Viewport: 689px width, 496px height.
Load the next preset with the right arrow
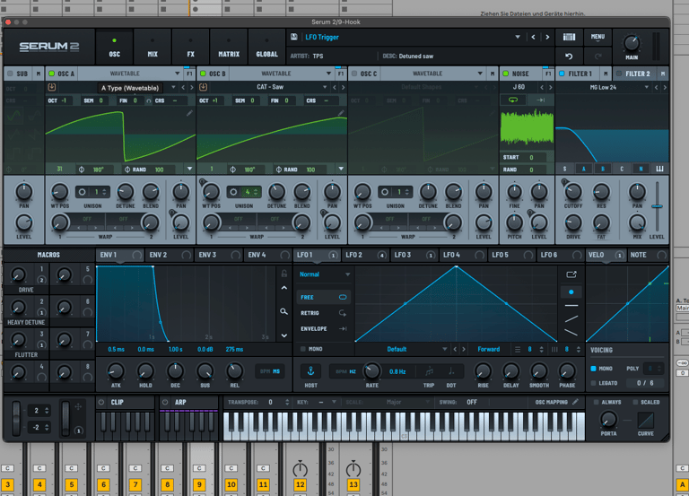pos(547,38)
